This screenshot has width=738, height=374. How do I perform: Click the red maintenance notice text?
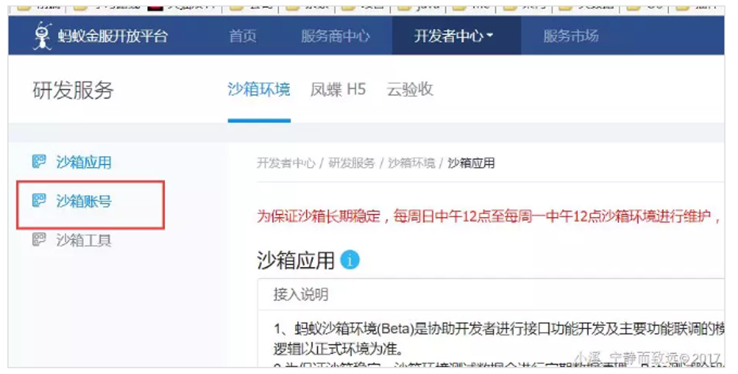[x=488, y=216]
